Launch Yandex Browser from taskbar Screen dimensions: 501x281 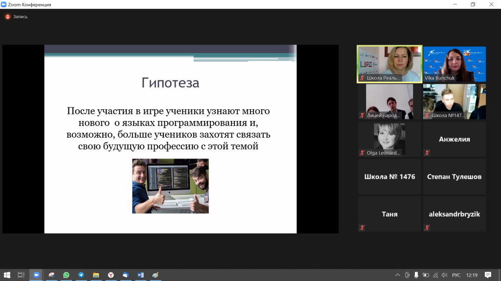pos(111,275)
